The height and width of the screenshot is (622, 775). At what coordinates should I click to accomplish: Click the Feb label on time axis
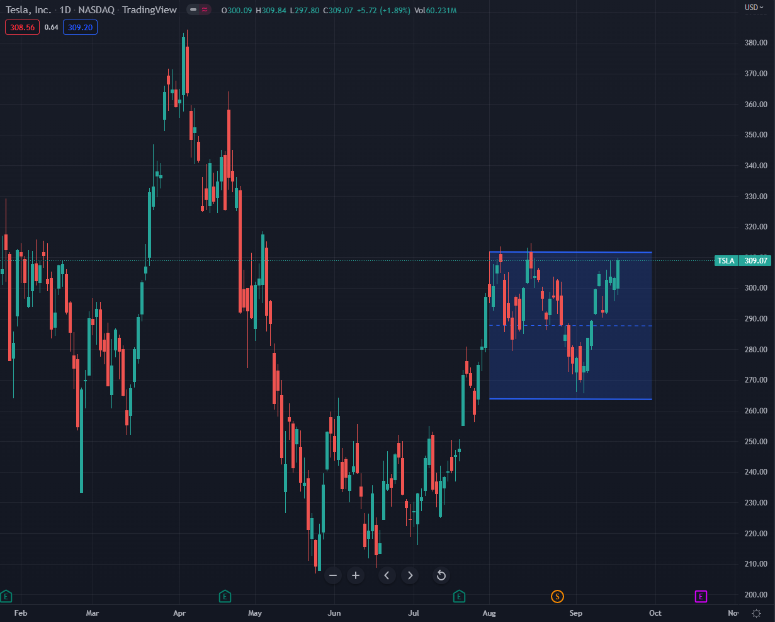[21, 613]
